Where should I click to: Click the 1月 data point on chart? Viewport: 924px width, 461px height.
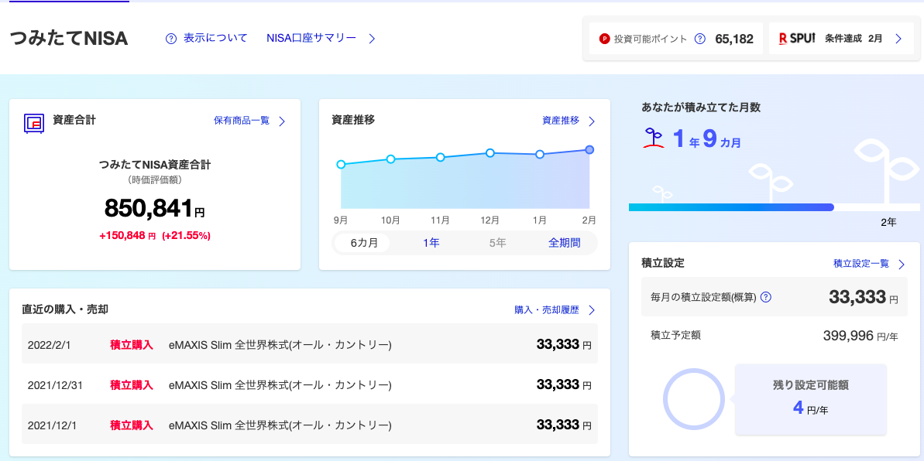(x=539, y=154)
